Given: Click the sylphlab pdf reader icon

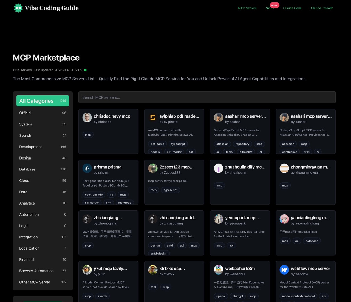Looking at the screenshot, I should point(153,118).
